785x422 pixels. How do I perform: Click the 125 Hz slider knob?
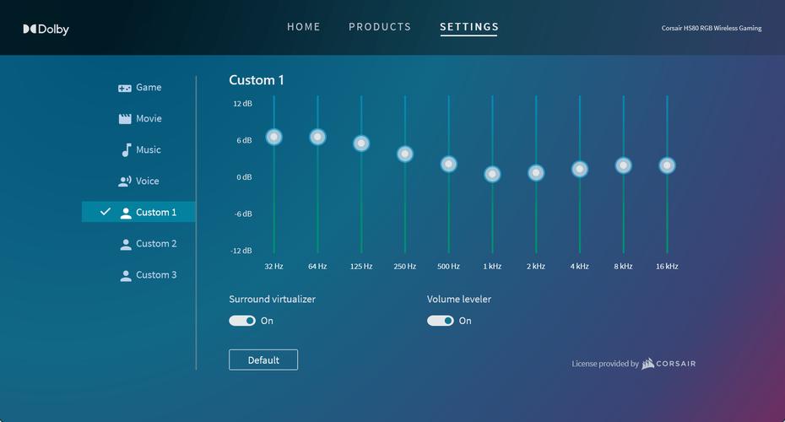coord(361,143)
